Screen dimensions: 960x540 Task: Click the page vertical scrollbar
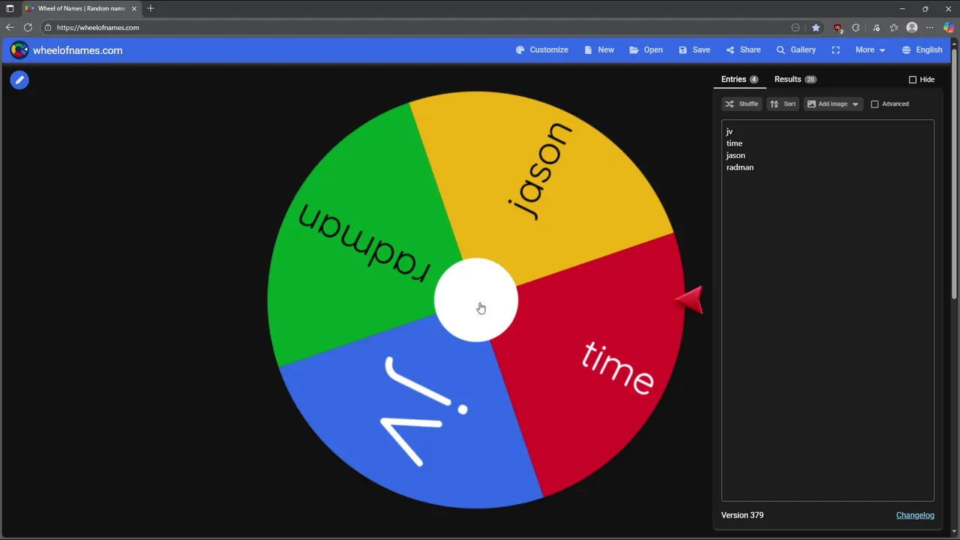pyautogui.click(x=955, y=172)
